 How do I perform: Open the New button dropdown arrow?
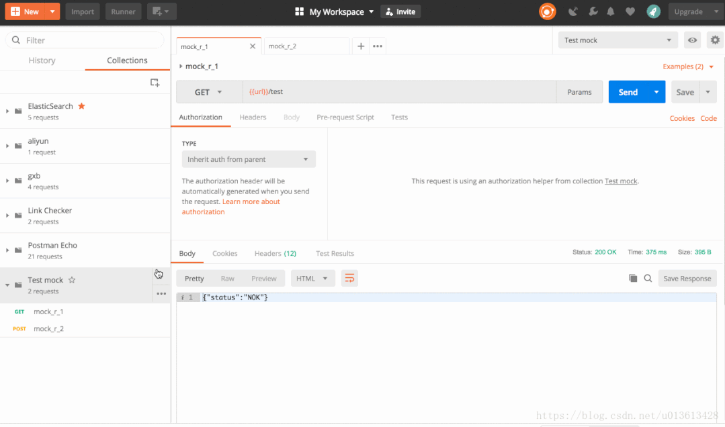coord(52,11)
